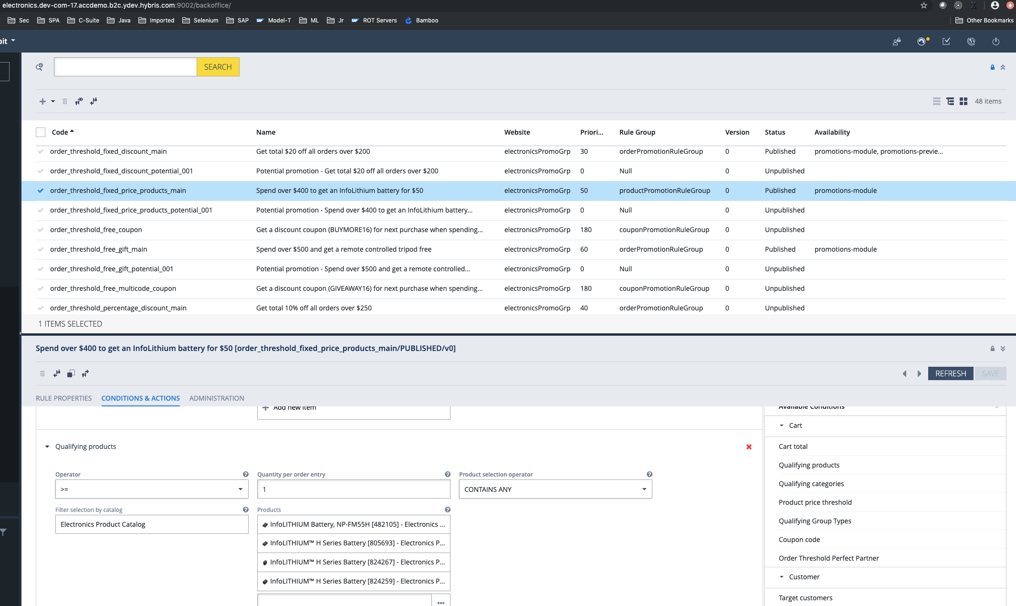Viewport: 1016px width, 606px height.
Task: Open the Operator dropdown showing >=
Action: coord(152,489)
